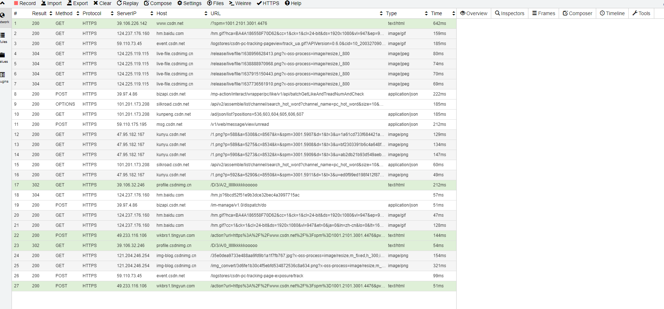Select the www.csdn.net host in row 1

(170, 23)
